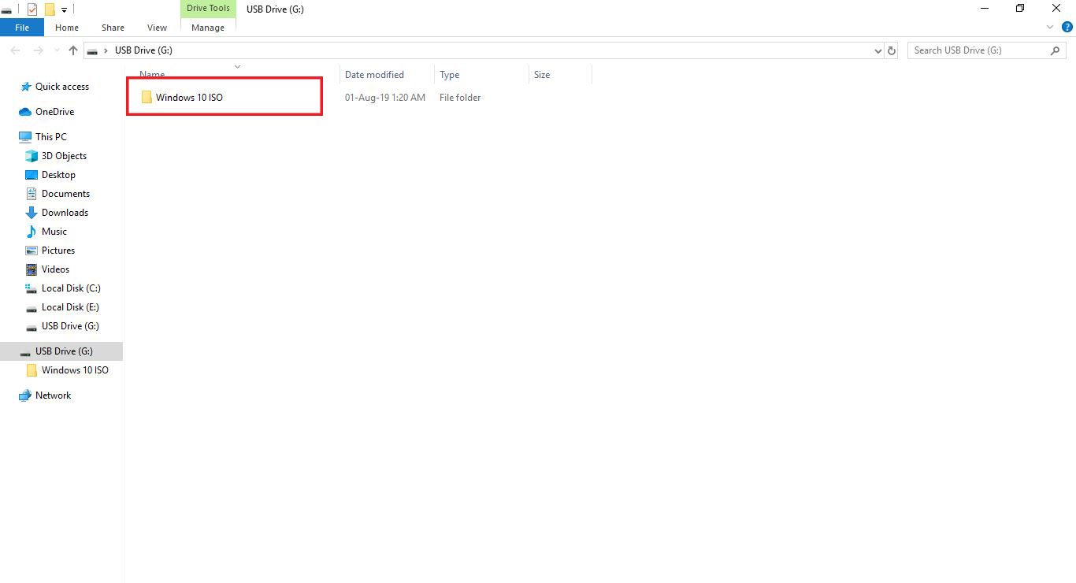Click the Local Disk (C:) drive icon
The width and height of the screenshot is (1076, 583).
32,288
